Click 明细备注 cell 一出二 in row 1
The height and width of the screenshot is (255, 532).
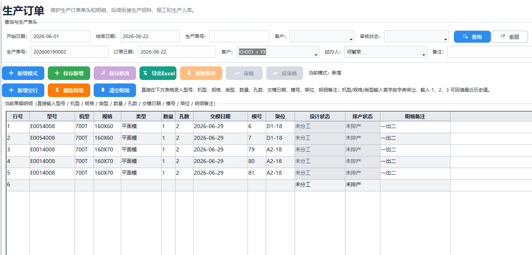pos(415,127)
